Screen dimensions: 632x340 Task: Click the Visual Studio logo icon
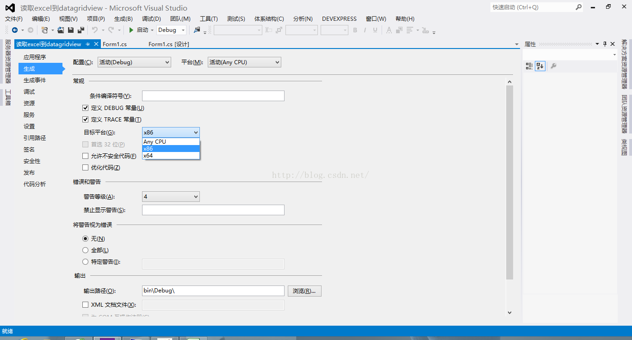[x=10, y=8]
